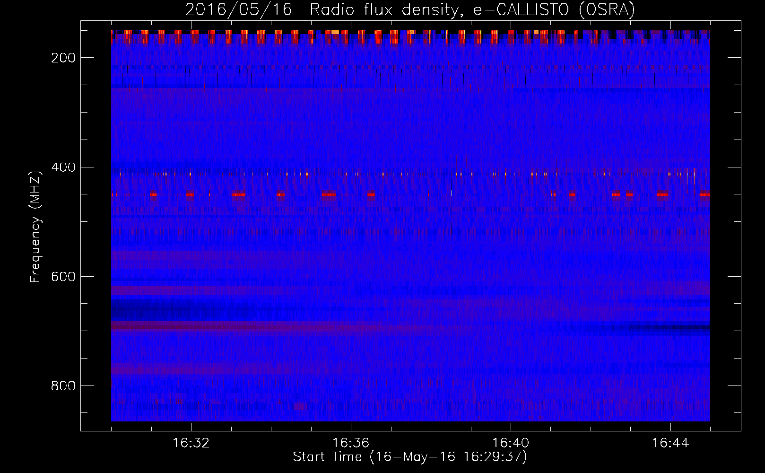The height and width of the screenshot is (473, 765).
Task: Click the 'Frequency (MHZ)' y-axis label
Action: 35,227
